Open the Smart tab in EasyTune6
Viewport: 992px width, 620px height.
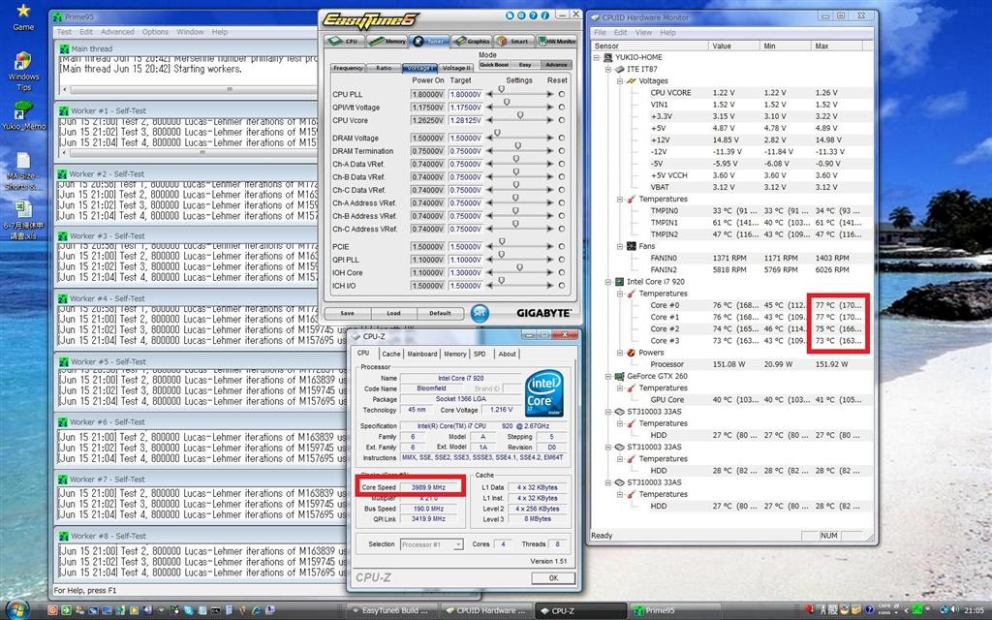[x=513, y=41]
